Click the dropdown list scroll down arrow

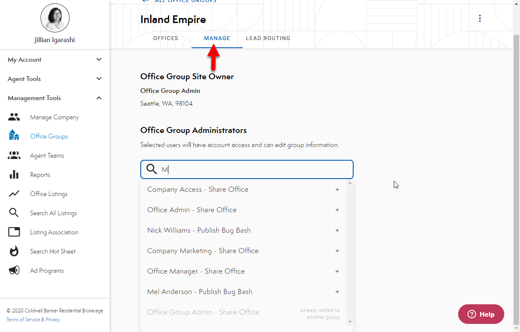pyautogui.click(x=350, y=322)
